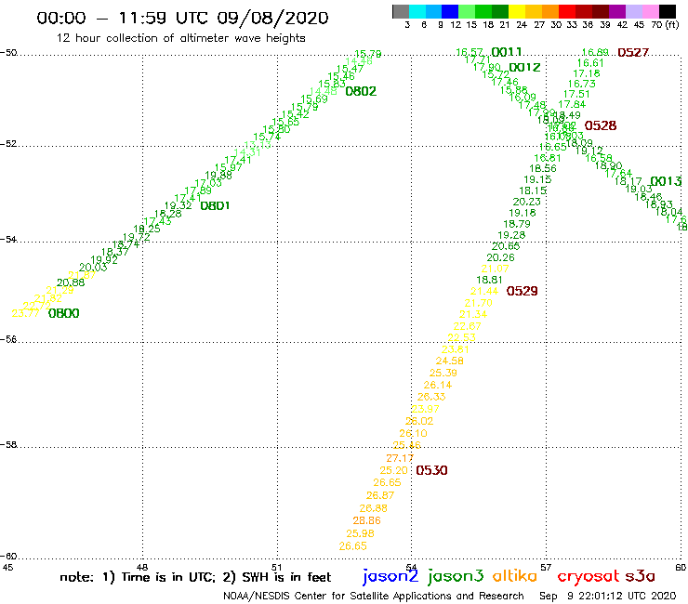Select the altika satellite legend name

point(515,576)
